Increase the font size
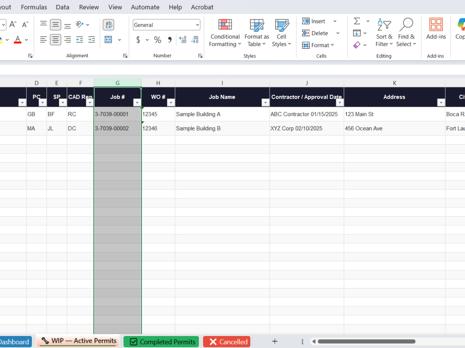This screenshot has height=348, width=465. pos(13,25)
